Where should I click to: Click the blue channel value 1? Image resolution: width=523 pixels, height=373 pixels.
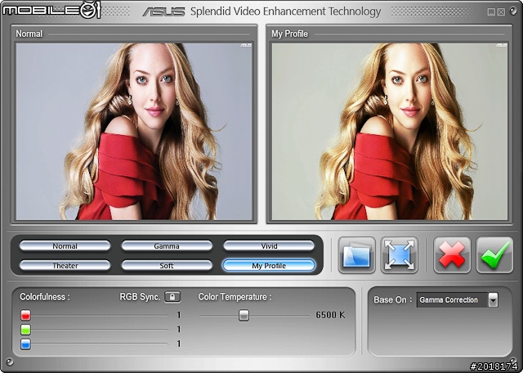[179, 344]
